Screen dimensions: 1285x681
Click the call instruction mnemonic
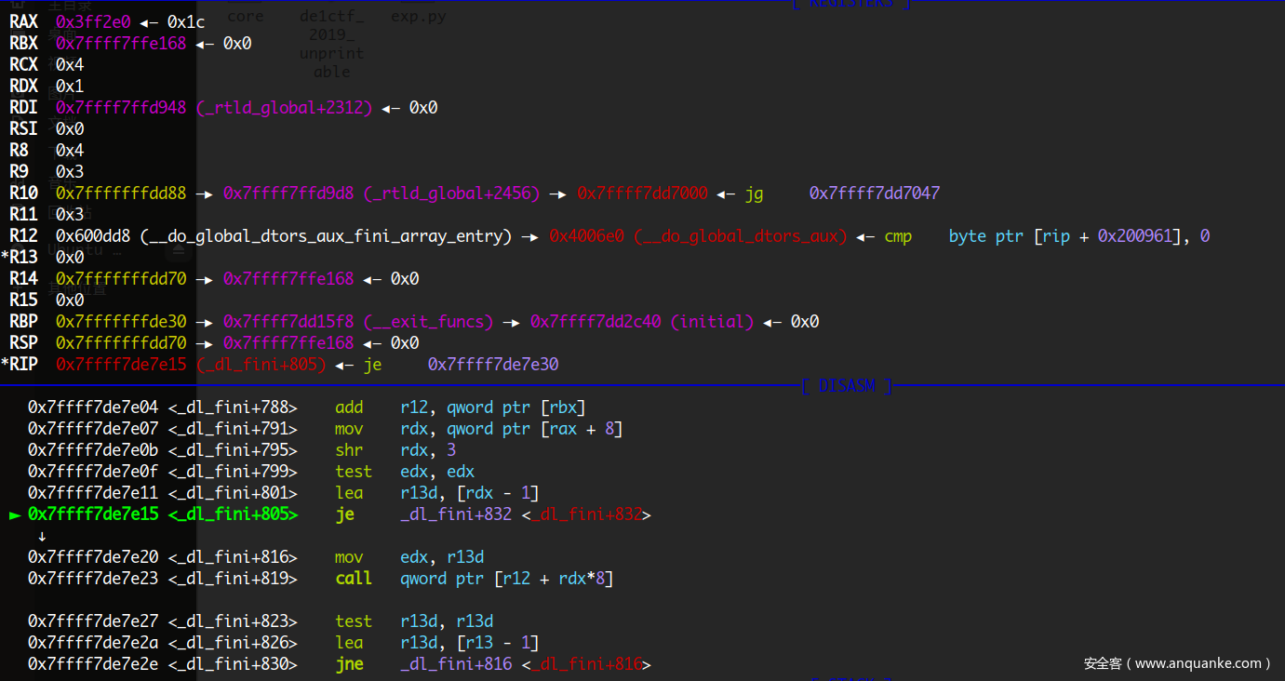354,578
